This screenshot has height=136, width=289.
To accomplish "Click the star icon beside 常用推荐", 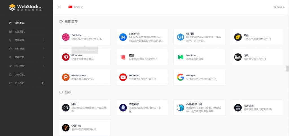I will click(x=10, y=23).
